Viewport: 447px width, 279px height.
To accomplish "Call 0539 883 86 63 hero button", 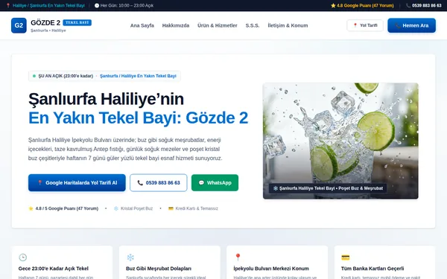I will [159, 183].
